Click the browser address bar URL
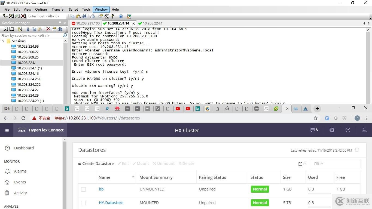This screenshot has width=372, height=209. [x=97, y=118]
